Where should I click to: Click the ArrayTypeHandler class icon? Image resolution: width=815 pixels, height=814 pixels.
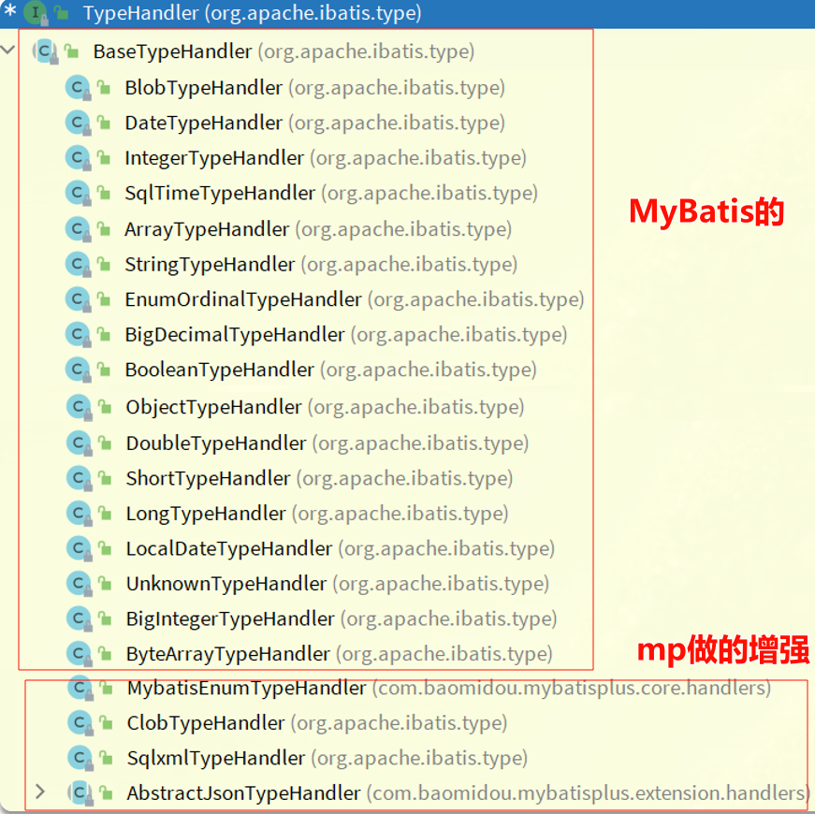[78, 228]
